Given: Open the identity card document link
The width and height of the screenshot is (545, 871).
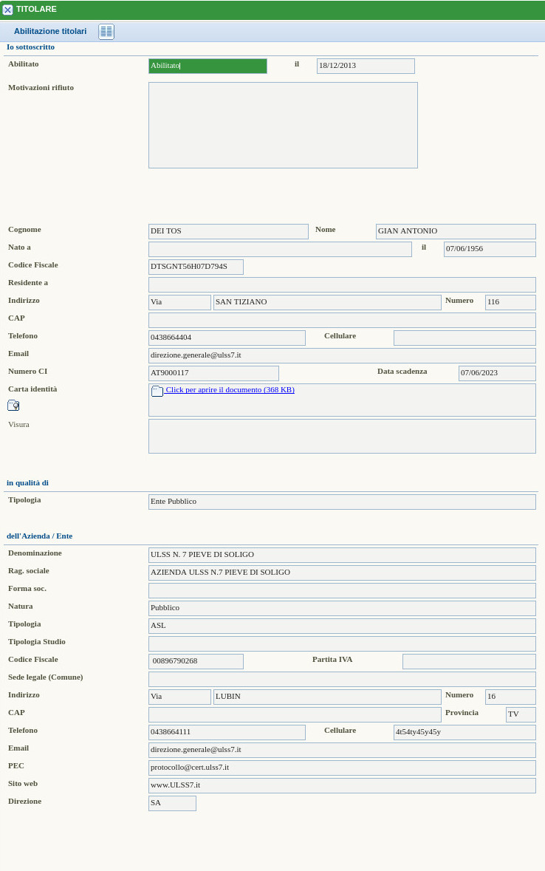Looking at the screenshot, I should (230, 389).
